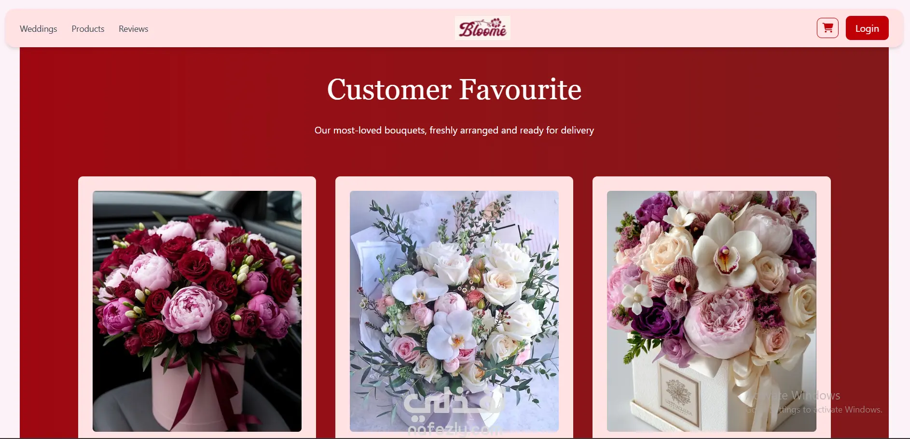Click the large white orchid in the third bouquet
The width and height of the screenshot is (910, 439).
724,253
